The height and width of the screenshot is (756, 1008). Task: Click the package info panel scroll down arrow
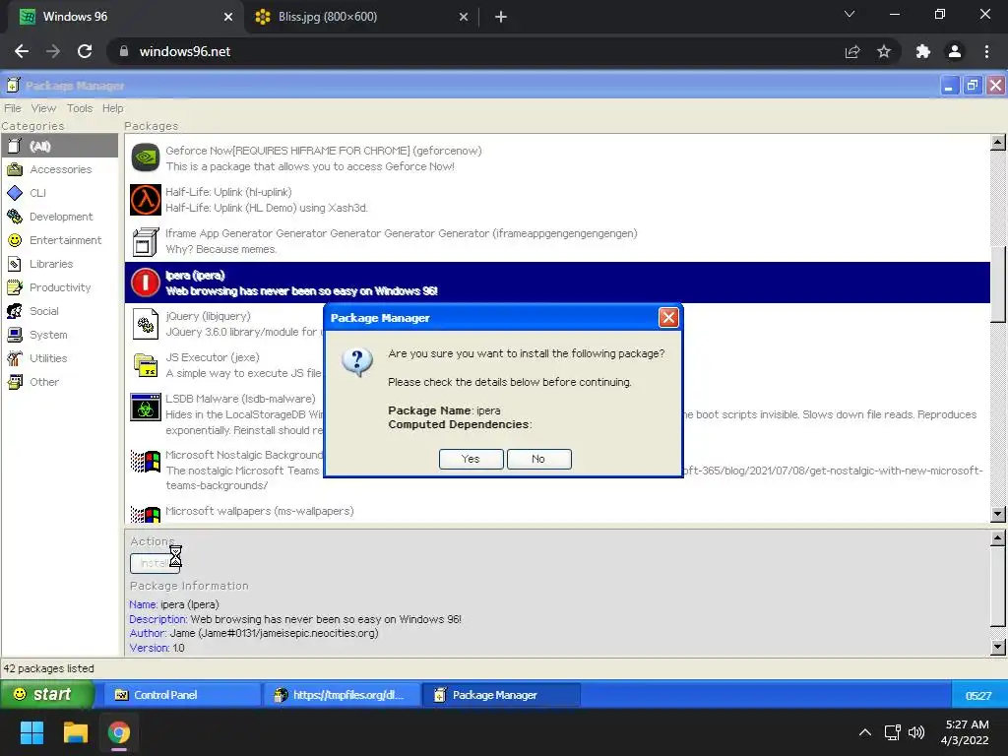(998, 648)
